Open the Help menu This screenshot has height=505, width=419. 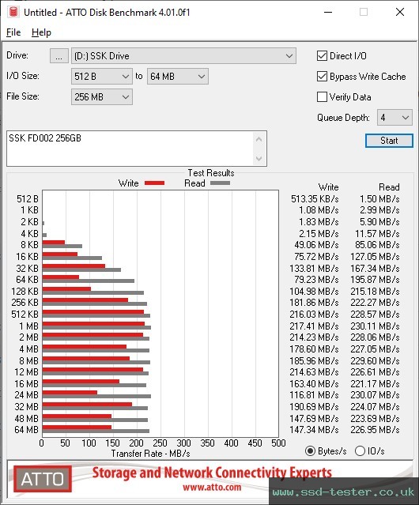pos(41,32)
